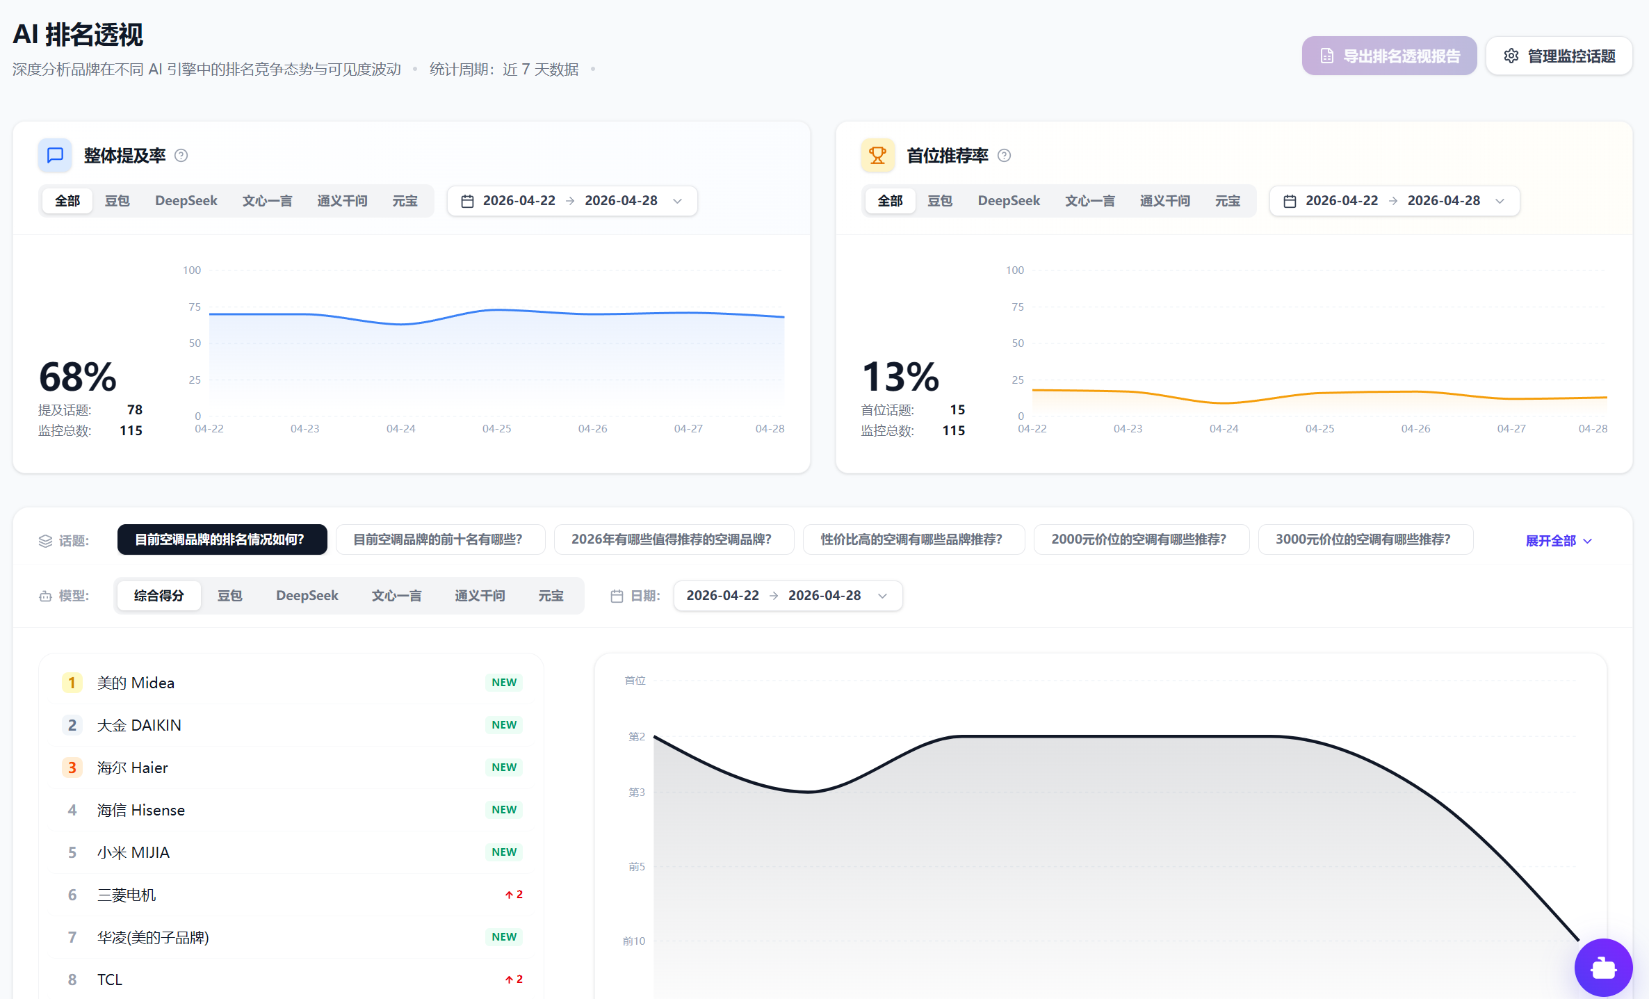
Task: Click the calendar icon in 首位推荐率 date range
Action: 1290,201
